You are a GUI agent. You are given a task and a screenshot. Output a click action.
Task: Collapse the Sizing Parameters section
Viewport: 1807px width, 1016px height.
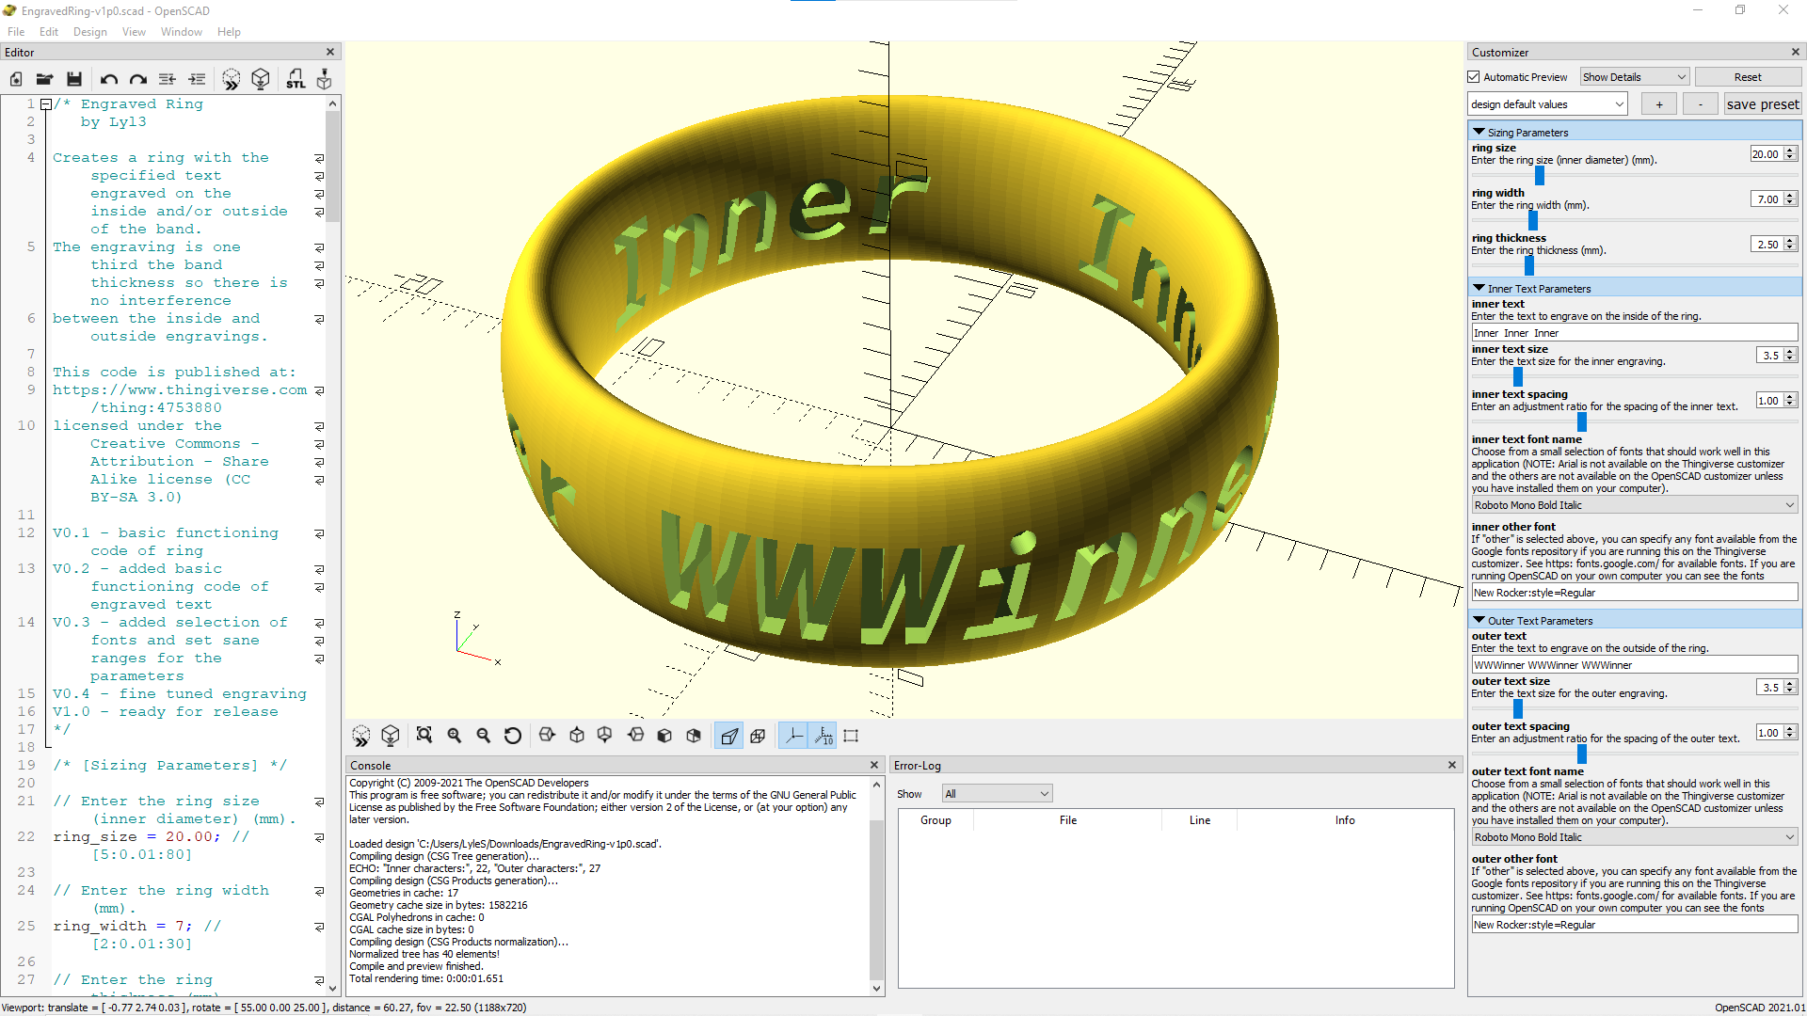pyautogui.click(x=1478, y=132)
